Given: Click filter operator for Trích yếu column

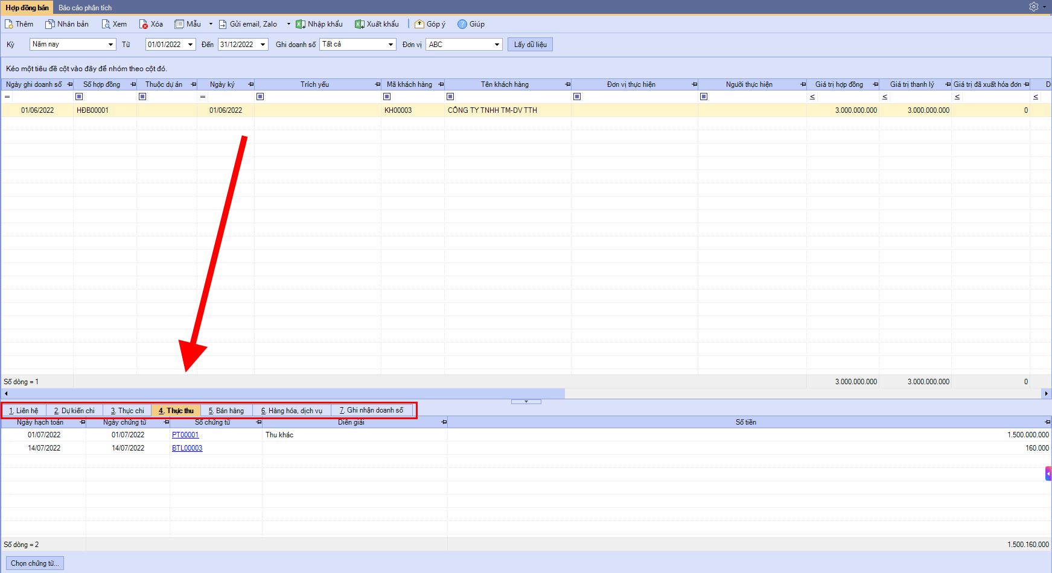Looking at the screenshot, I should point(260,97).
